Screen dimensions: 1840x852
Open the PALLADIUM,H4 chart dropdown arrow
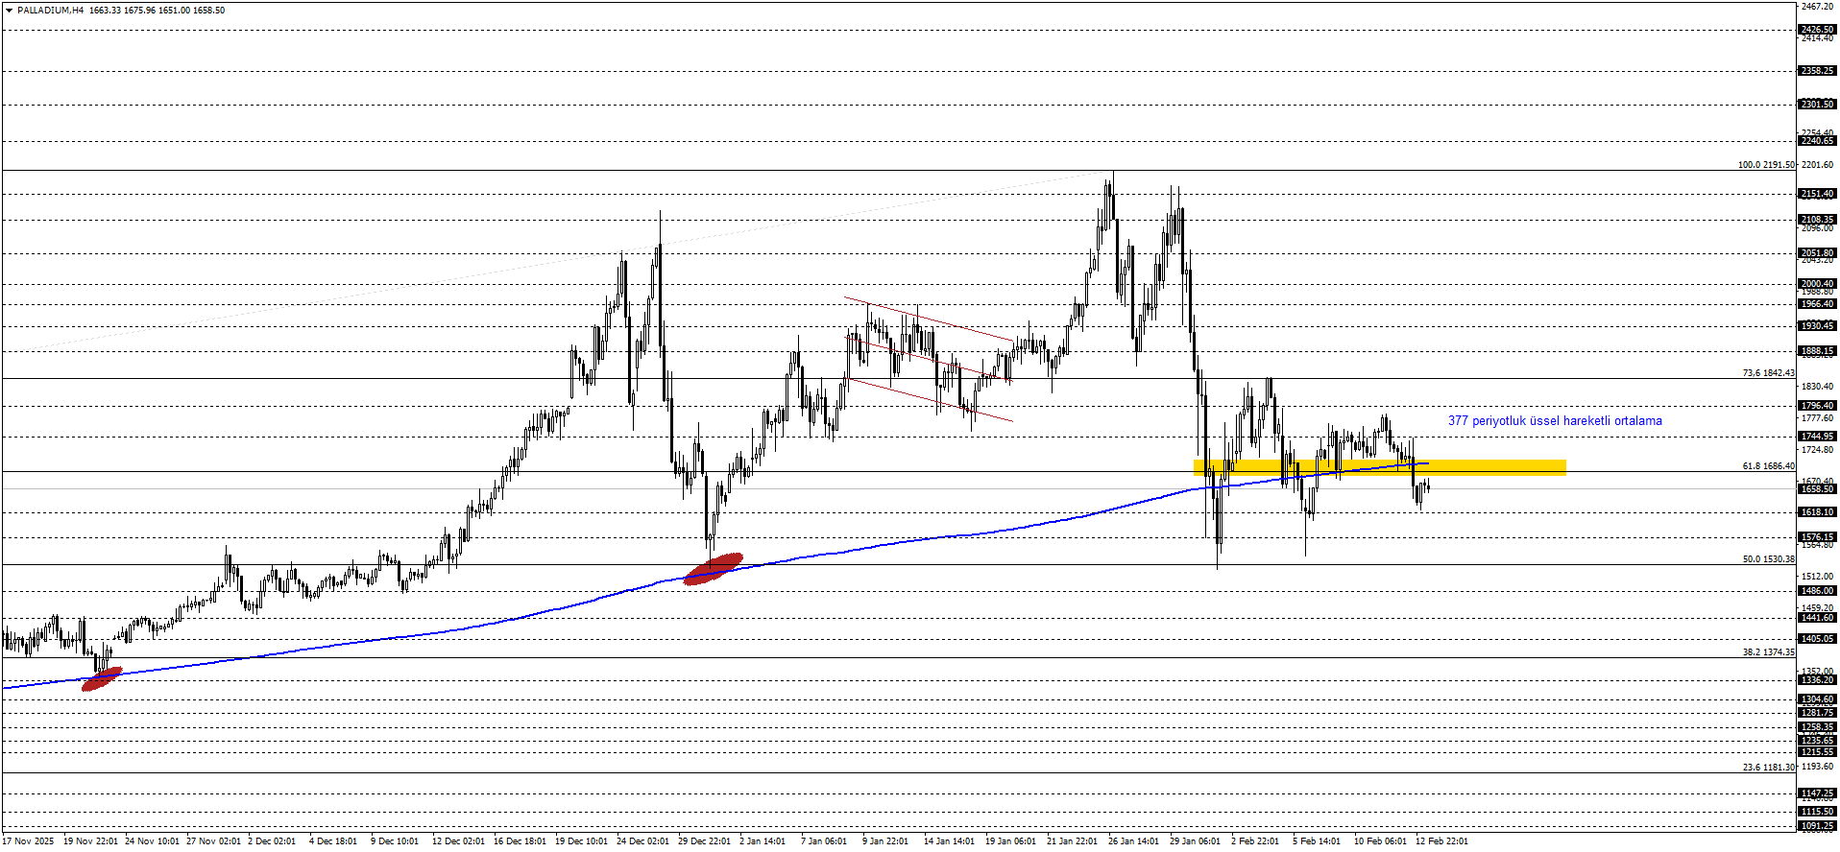coord(9,11)
